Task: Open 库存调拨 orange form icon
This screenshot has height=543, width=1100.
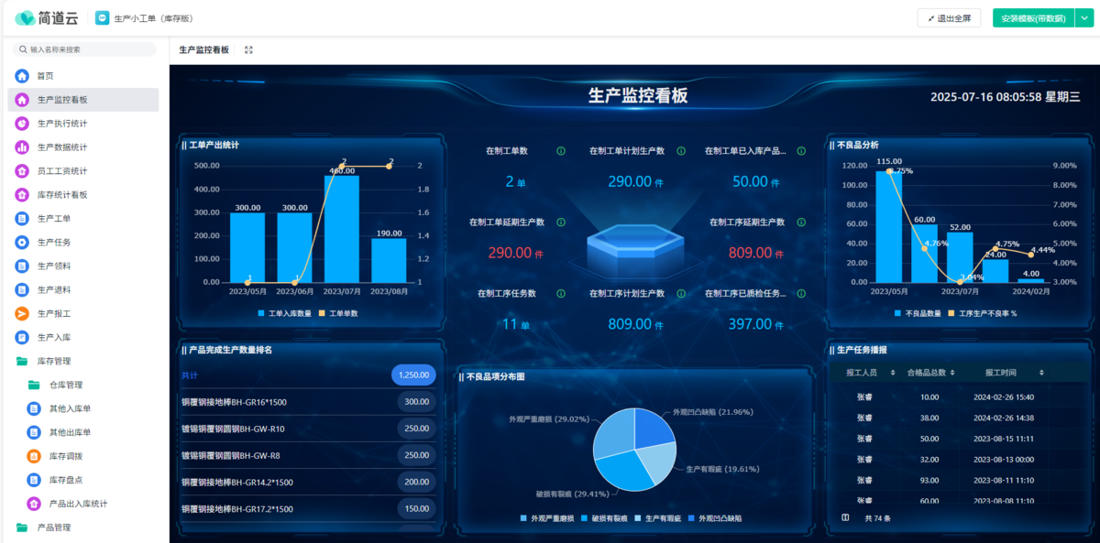Action: point(34,456)
